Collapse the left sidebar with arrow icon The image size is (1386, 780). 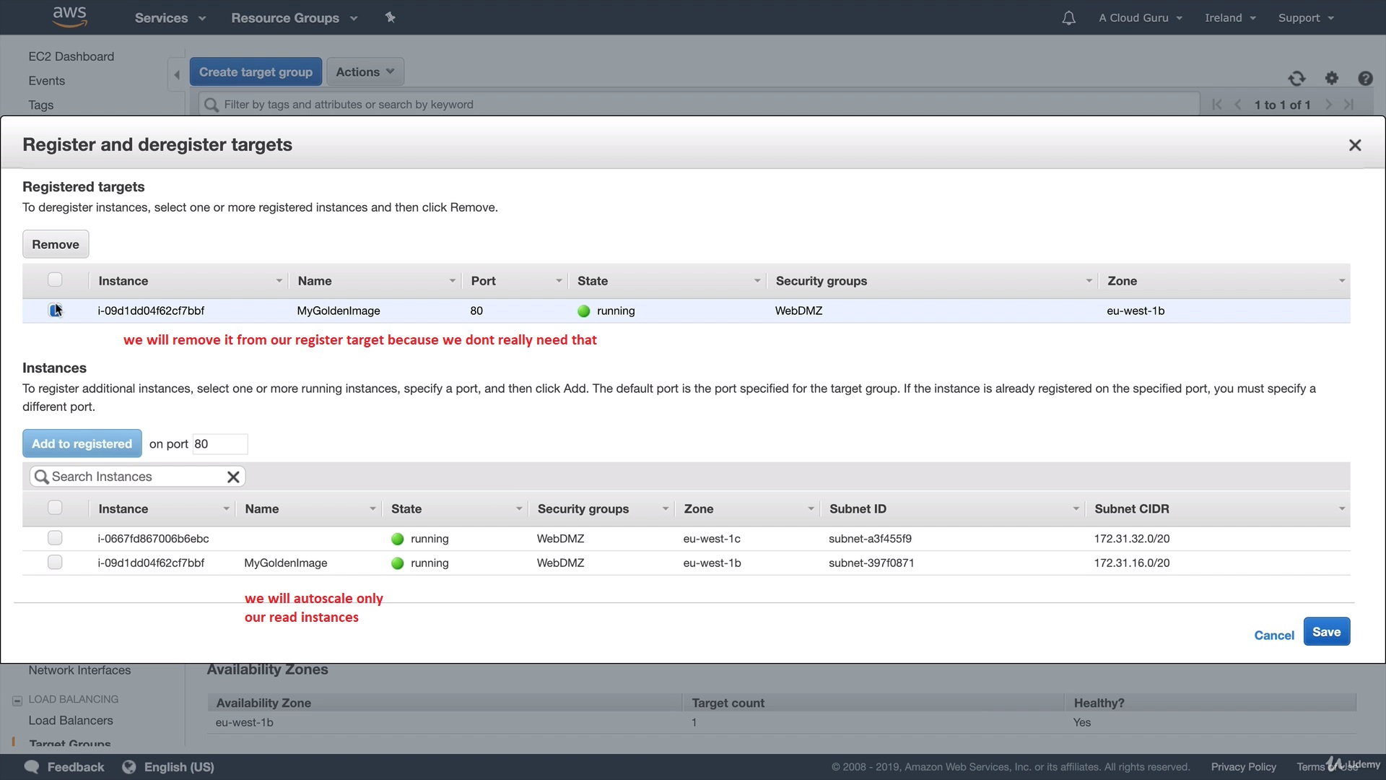point(177,74)
